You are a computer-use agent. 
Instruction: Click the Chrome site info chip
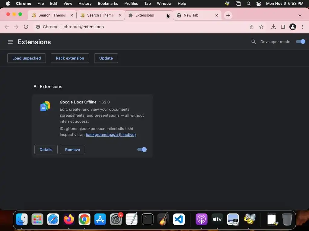click(x=47, y=27)
